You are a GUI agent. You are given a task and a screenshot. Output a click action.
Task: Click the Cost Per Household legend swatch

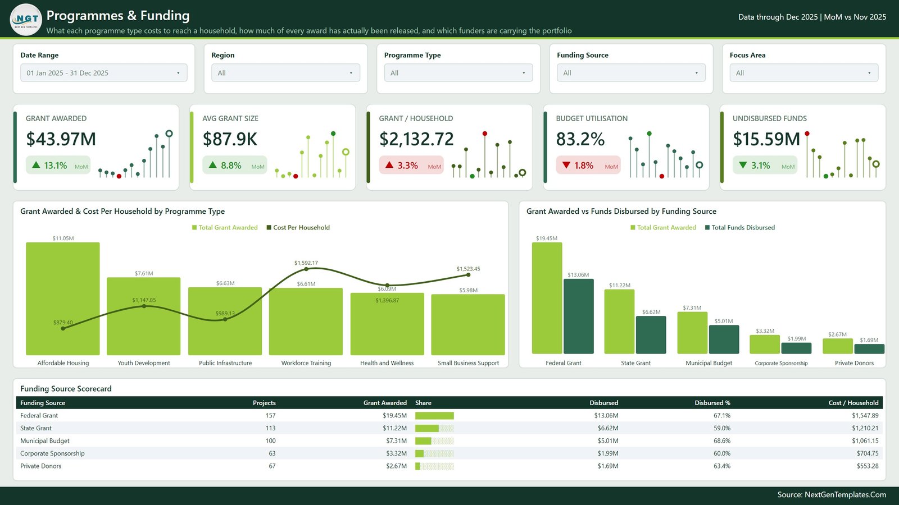click(269, 228)
